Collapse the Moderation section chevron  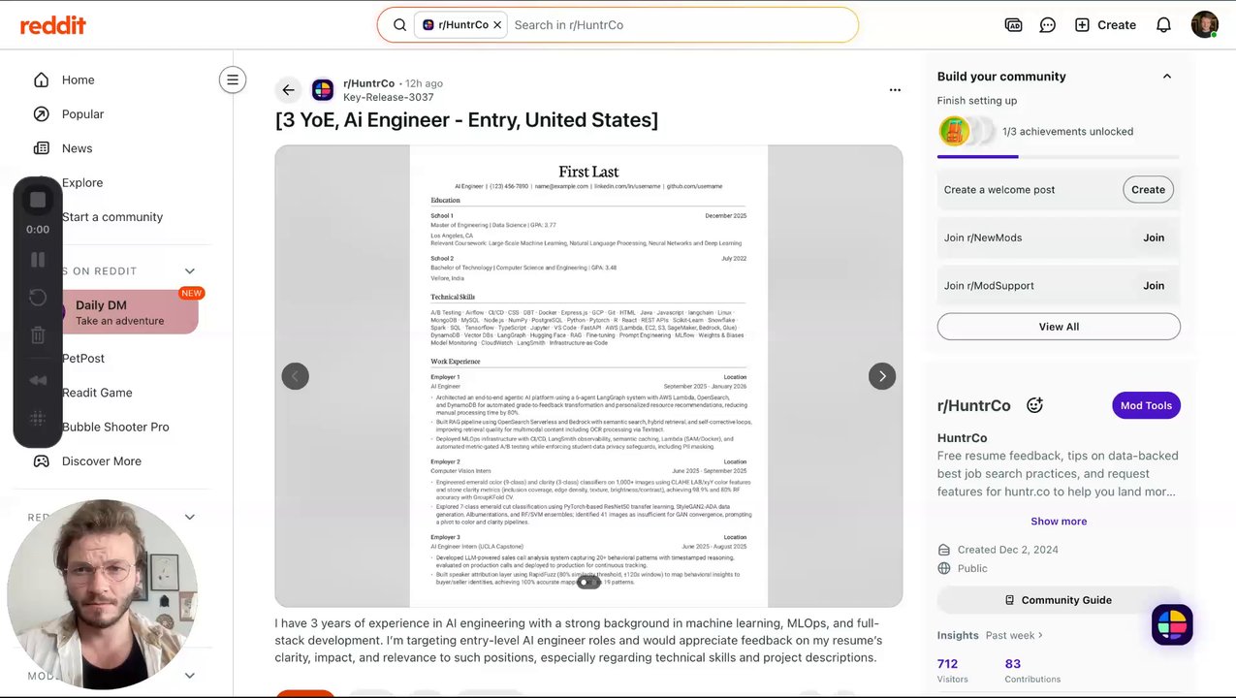[x=190, y=676]
